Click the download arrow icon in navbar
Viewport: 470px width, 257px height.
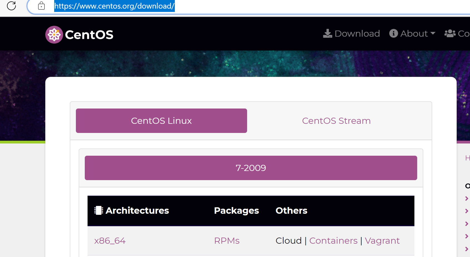tap(328, 34)
